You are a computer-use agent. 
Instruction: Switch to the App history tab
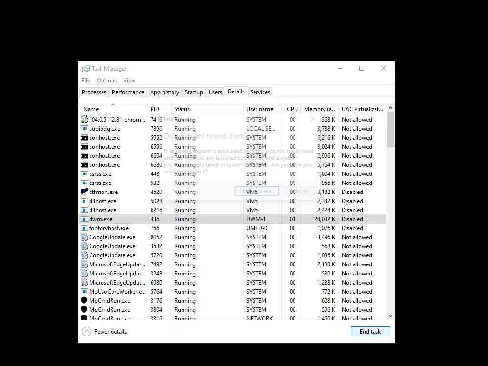pos(164,92)
